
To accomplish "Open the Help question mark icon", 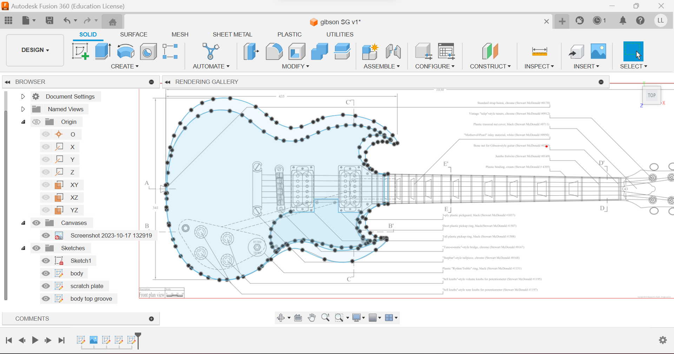I will tap(640, 20).
